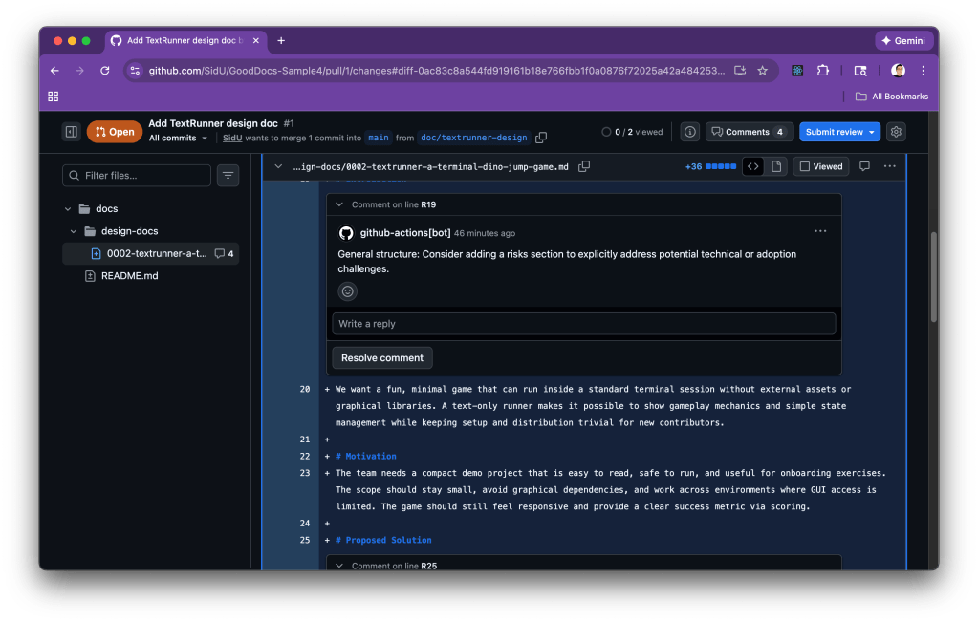Image resolution: width=978 pixels, height=622 pixels.
Task: Collapse the comment thread on line R19
Action: point(339,204)
